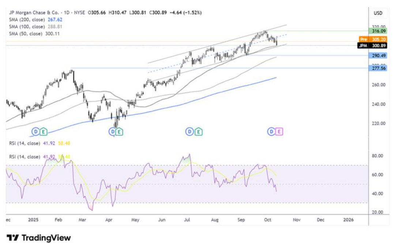Select the SMA (200, close) legend entry

tap(27, 19)
